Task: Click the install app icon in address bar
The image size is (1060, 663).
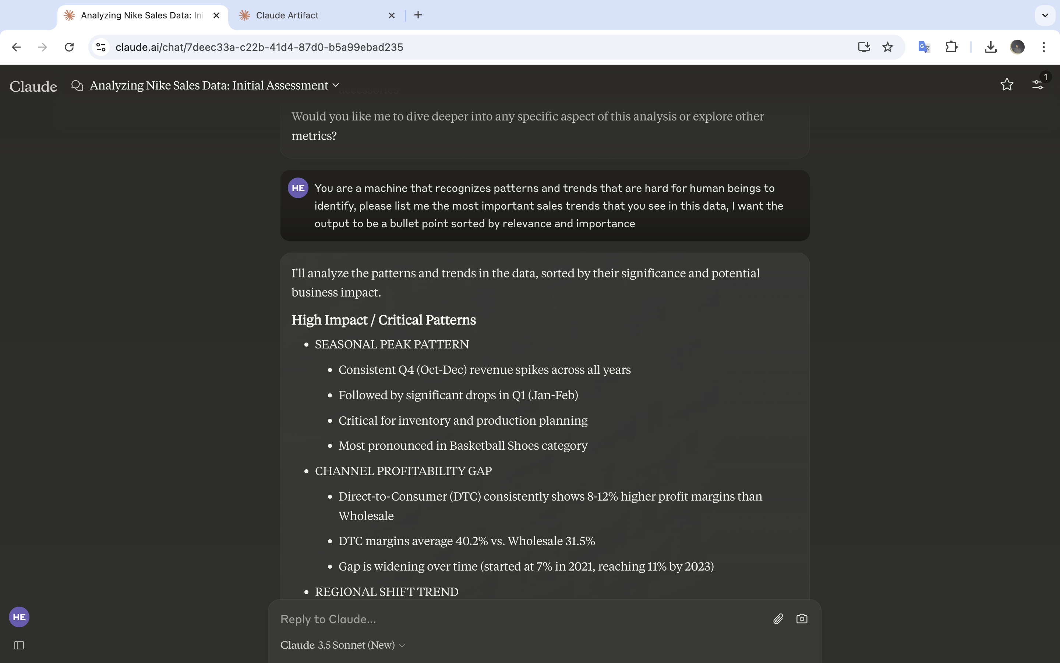Action: tap(863, 47)
